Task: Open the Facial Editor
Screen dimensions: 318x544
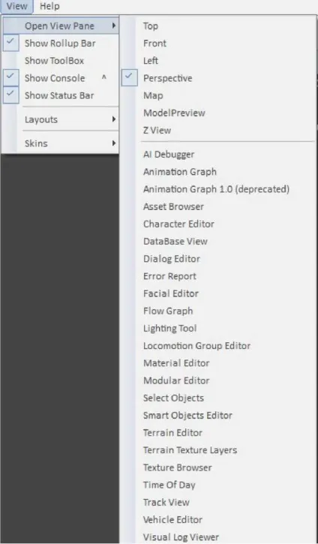Action: click(x=218, y=293)
